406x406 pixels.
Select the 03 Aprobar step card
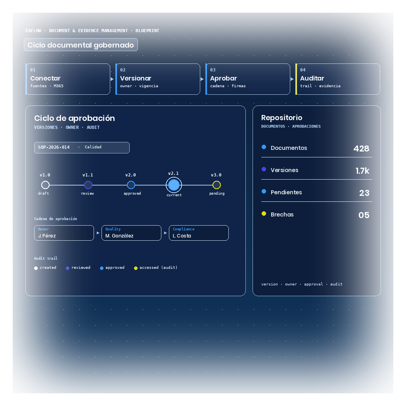(x=248, y=79)
